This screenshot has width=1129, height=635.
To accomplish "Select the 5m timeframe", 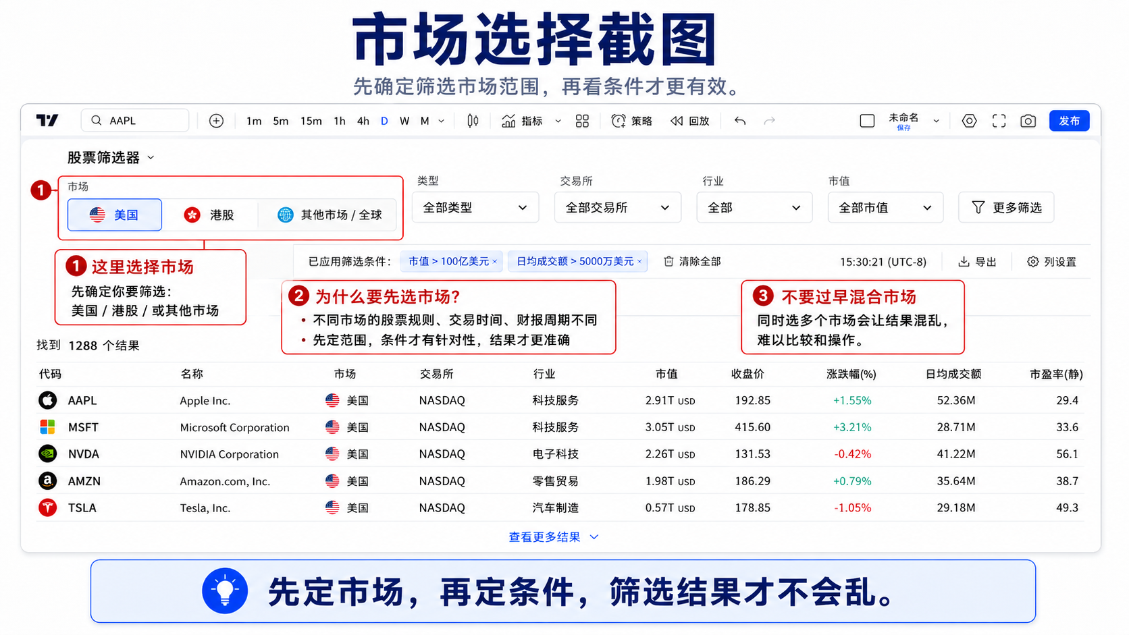I will click(281, 121).
